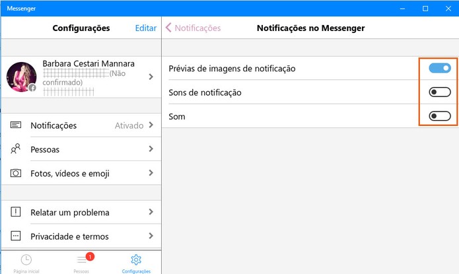
Task: Click the Som setting label
Action: [177, 116]
